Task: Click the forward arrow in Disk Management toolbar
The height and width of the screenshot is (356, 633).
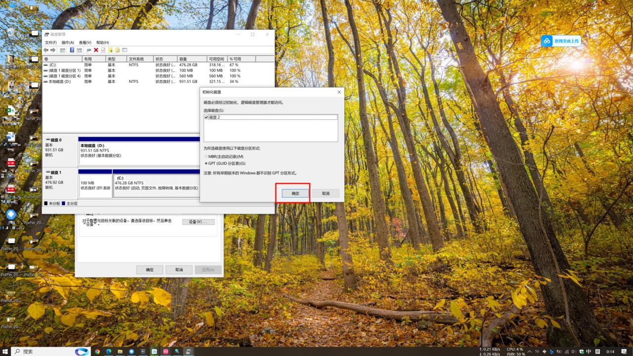Action: click(53, 50)
